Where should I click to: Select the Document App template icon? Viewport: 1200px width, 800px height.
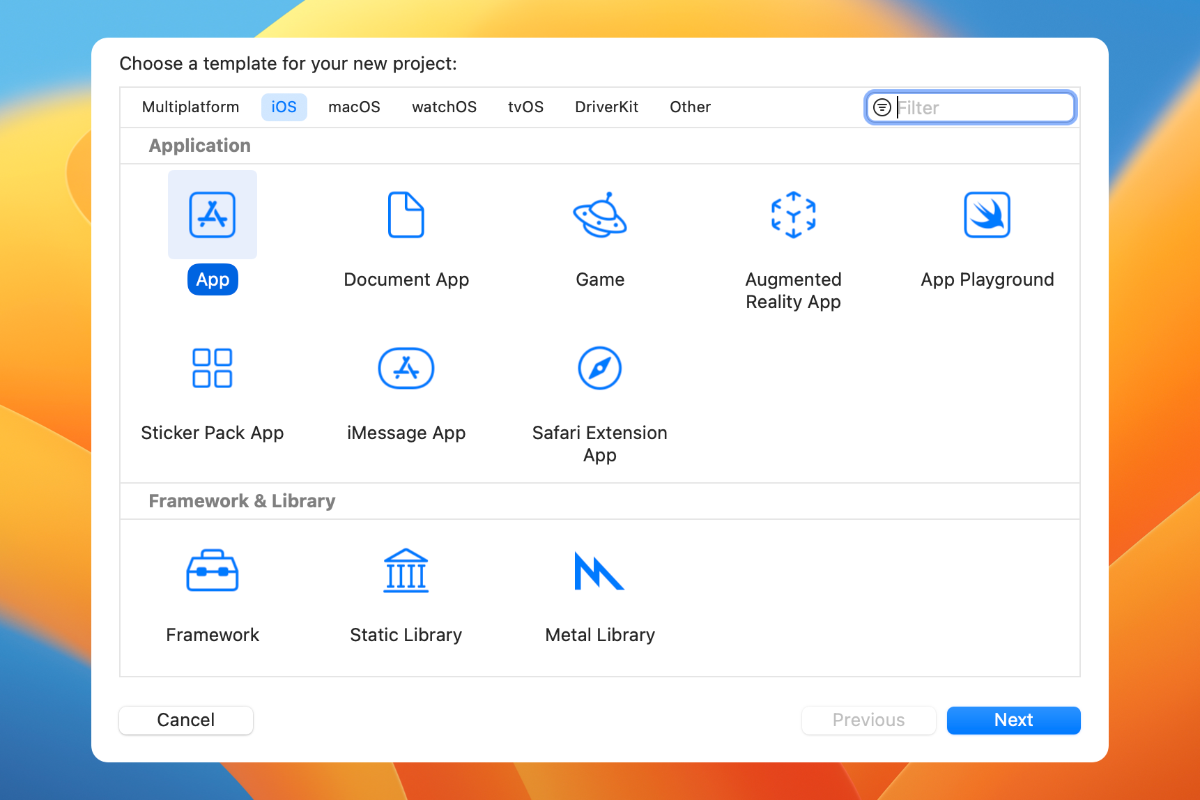point(406,215)
